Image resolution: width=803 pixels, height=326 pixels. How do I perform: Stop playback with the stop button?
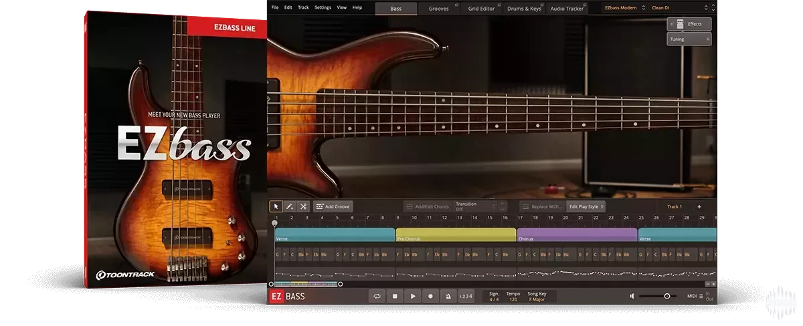[395, 296]
